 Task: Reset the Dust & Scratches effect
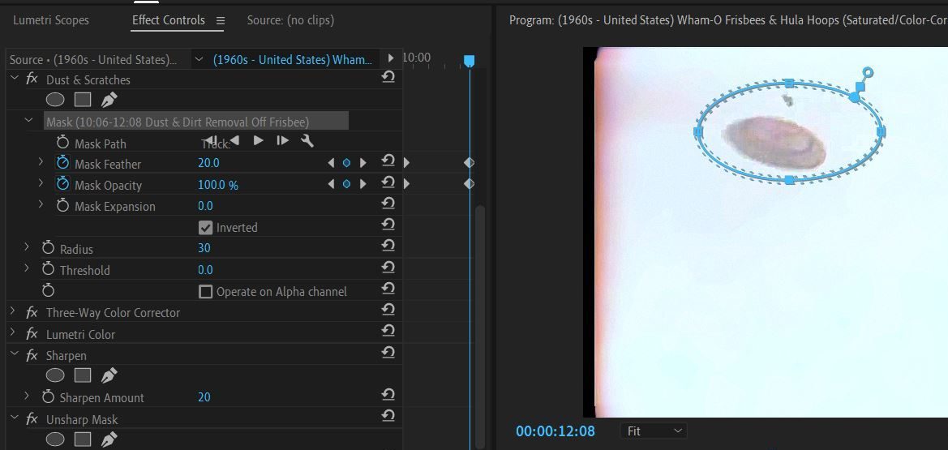(388, 77)
